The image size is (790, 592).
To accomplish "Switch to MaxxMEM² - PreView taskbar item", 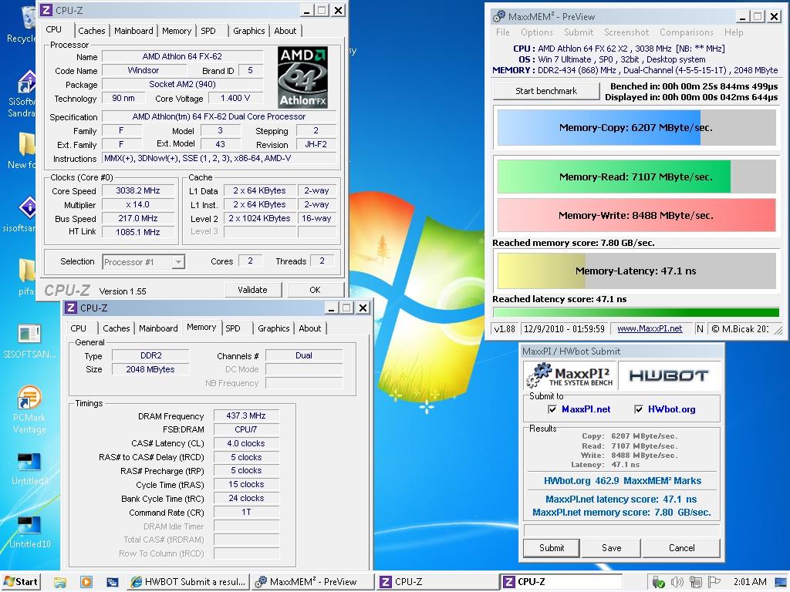I will pyautogui.click(x=312, y=582).
